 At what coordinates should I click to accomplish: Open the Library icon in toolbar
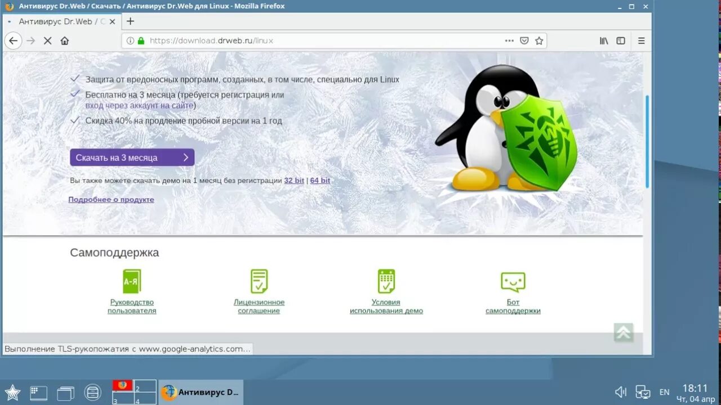[x=604, y=40]
